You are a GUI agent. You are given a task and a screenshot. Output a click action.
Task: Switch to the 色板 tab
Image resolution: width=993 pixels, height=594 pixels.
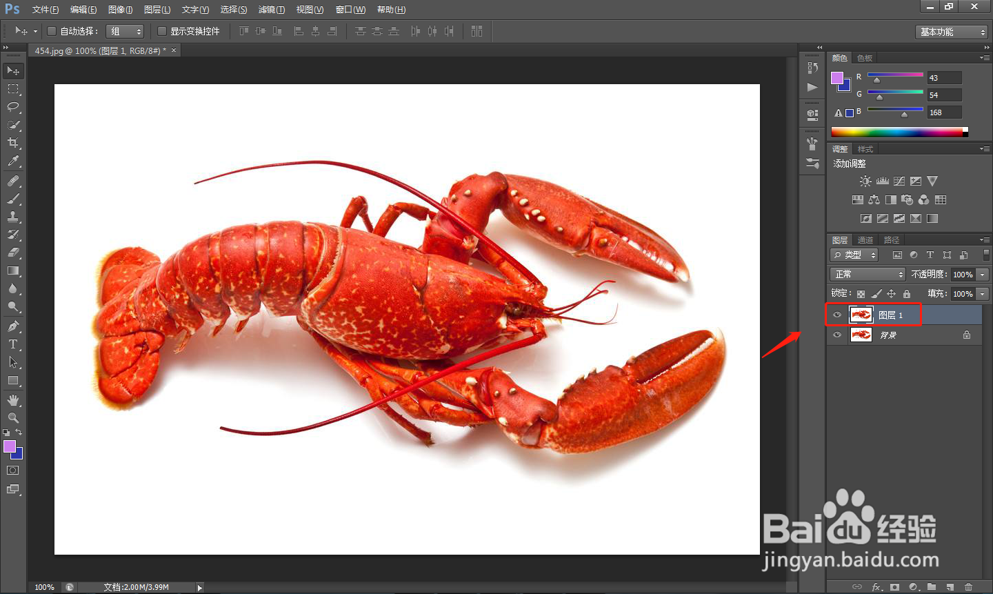coord(865,58)
